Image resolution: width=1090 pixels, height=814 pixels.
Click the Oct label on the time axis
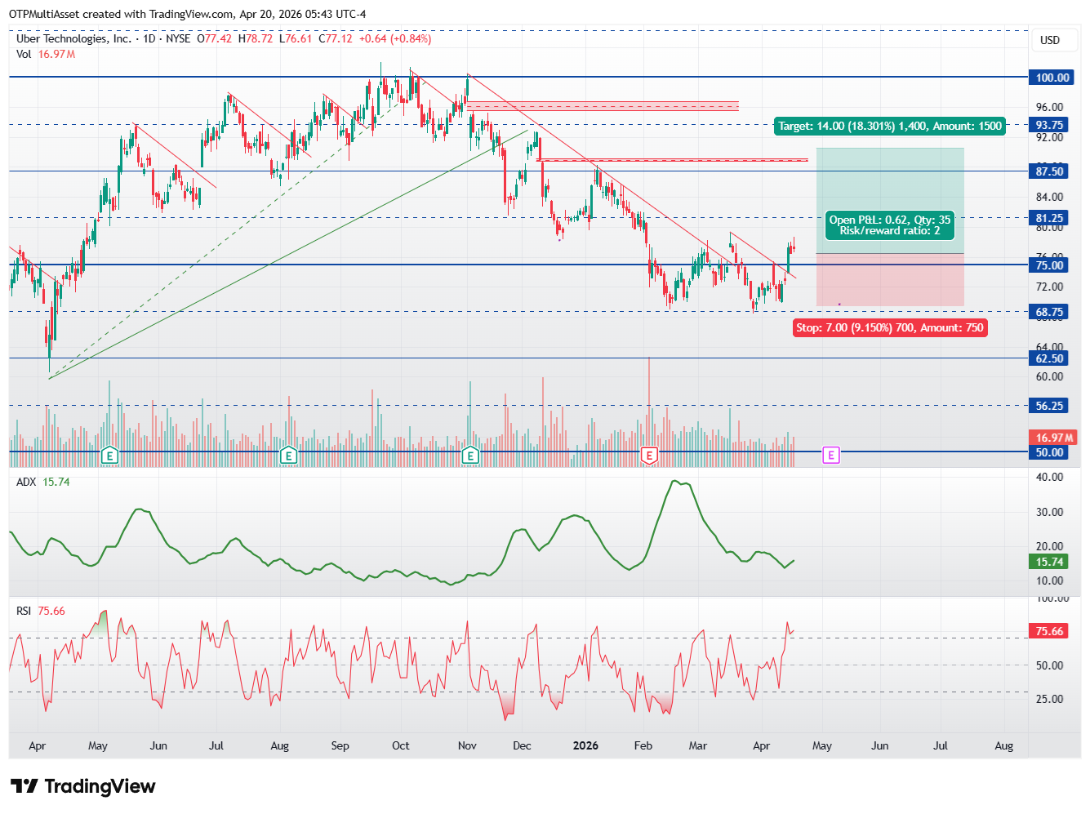(x=401, y=745)
